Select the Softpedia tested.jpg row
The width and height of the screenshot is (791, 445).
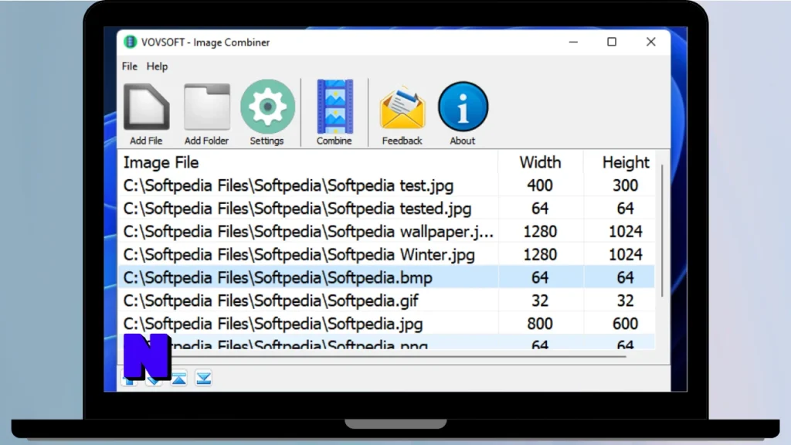tap(386, 209)
